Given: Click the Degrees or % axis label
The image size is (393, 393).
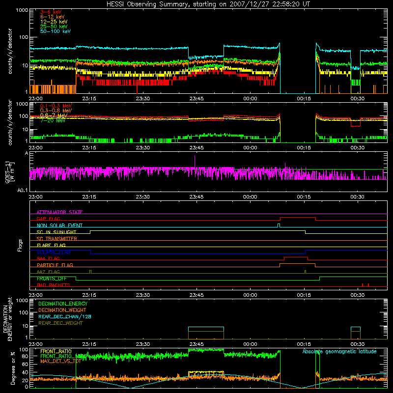Looking at the screenshot, I should (13, 368).
